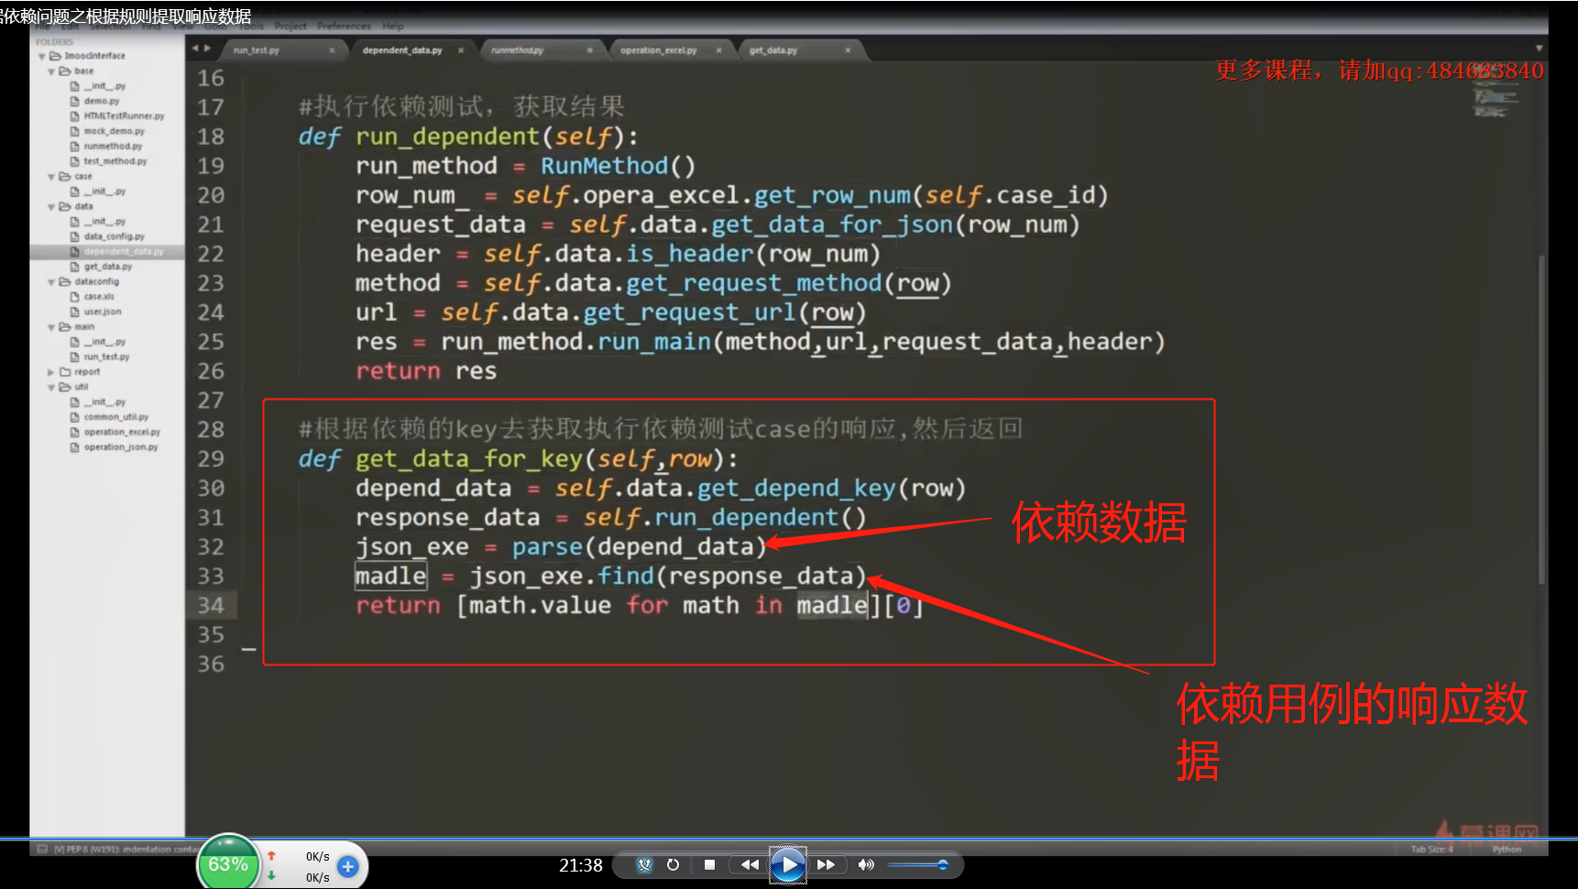Image resolution: width=1578 pixels, height=889 pixels.
Task: Open operation_excel.py in the sidebar
Action: tap(122, 433)
